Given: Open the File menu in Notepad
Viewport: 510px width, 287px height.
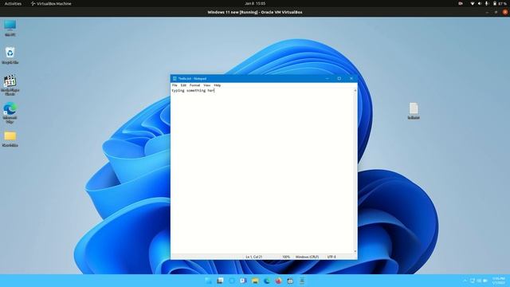Looking at the screenshot, I should (x=175, y=85).
